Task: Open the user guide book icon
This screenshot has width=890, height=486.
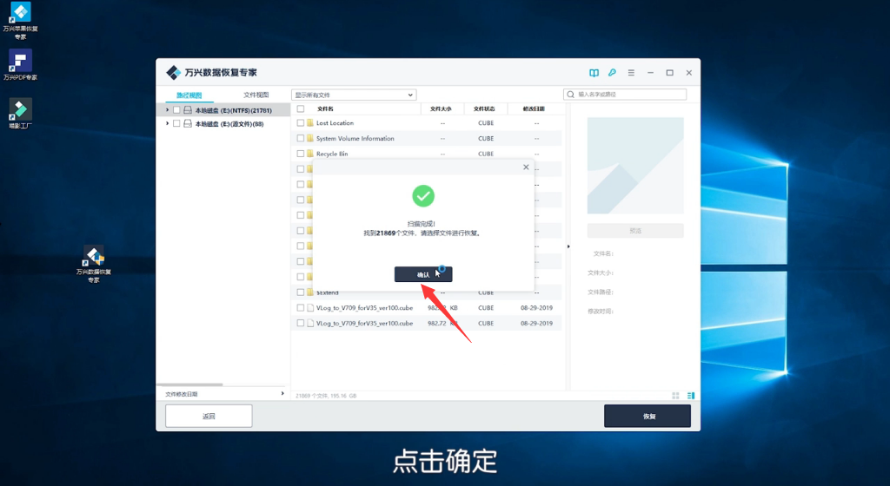Action: click(594, 73)
